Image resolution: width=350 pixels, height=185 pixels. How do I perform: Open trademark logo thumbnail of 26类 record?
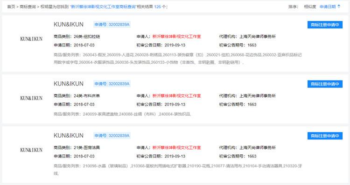pos(31,39)
